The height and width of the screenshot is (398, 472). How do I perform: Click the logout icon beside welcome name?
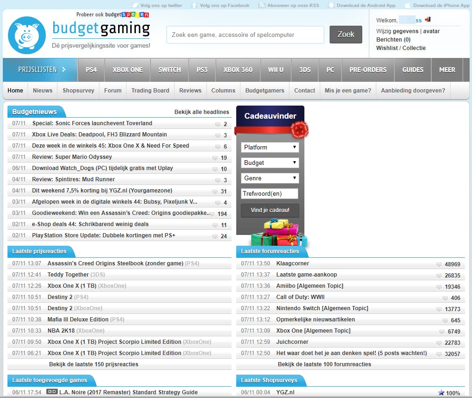pyautogui.click(x=428, y=20)
